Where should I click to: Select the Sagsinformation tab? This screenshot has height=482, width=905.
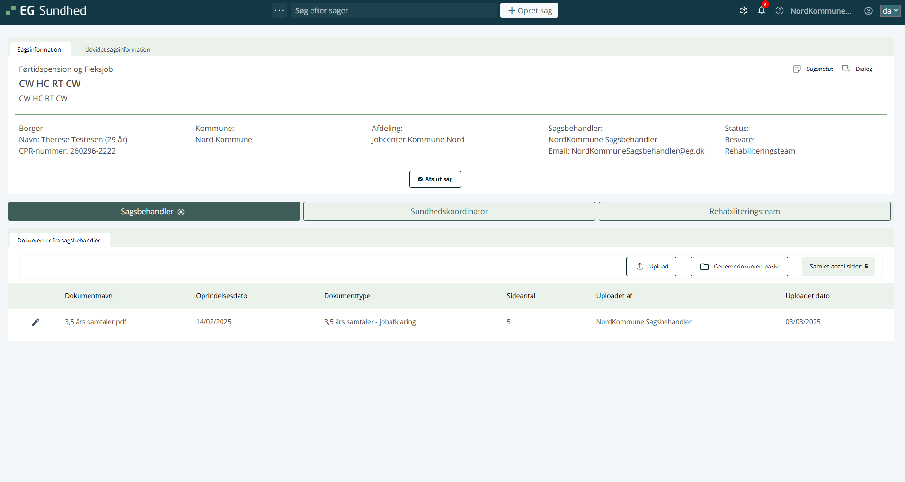[x=39, y=50]
